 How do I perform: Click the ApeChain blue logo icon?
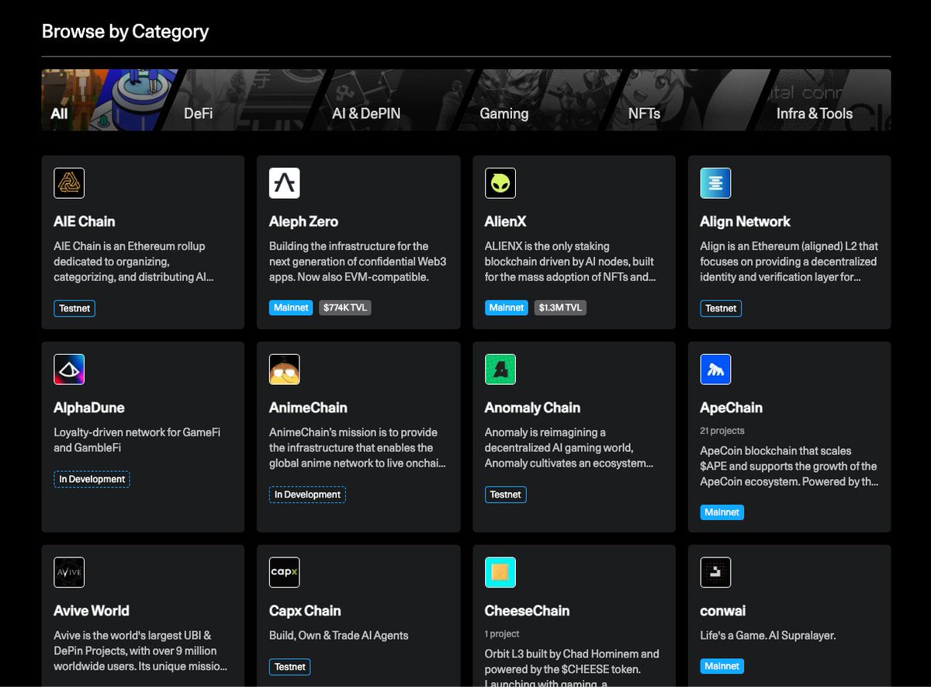[715, 370]
